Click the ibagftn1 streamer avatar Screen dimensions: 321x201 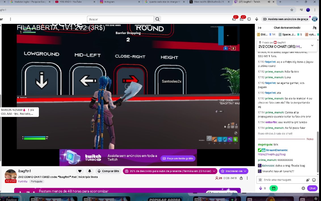pyautogui.click(x=11, y=175)
